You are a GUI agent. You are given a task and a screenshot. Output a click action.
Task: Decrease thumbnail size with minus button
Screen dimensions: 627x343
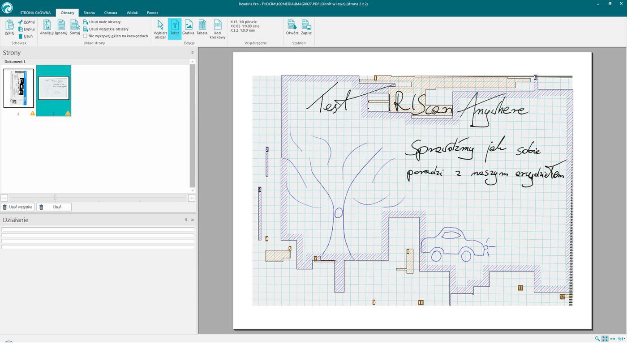[4, 198]
